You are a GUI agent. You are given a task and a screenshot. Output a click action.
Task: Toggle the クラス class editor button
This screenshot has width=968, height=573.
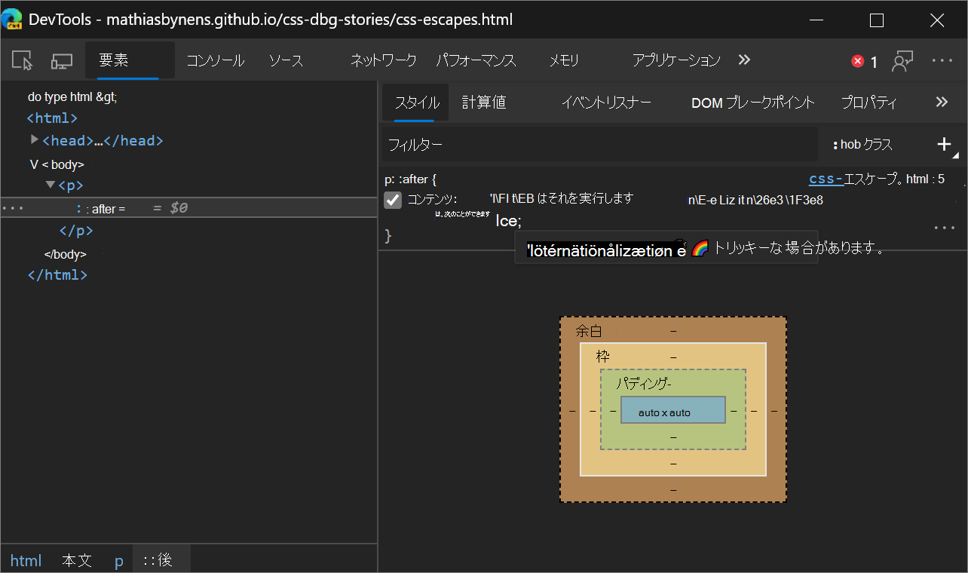[878, 145]
